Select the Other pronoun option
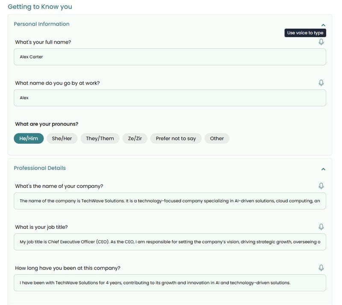This screenshot has height=305, width=342. pos(217,138)
